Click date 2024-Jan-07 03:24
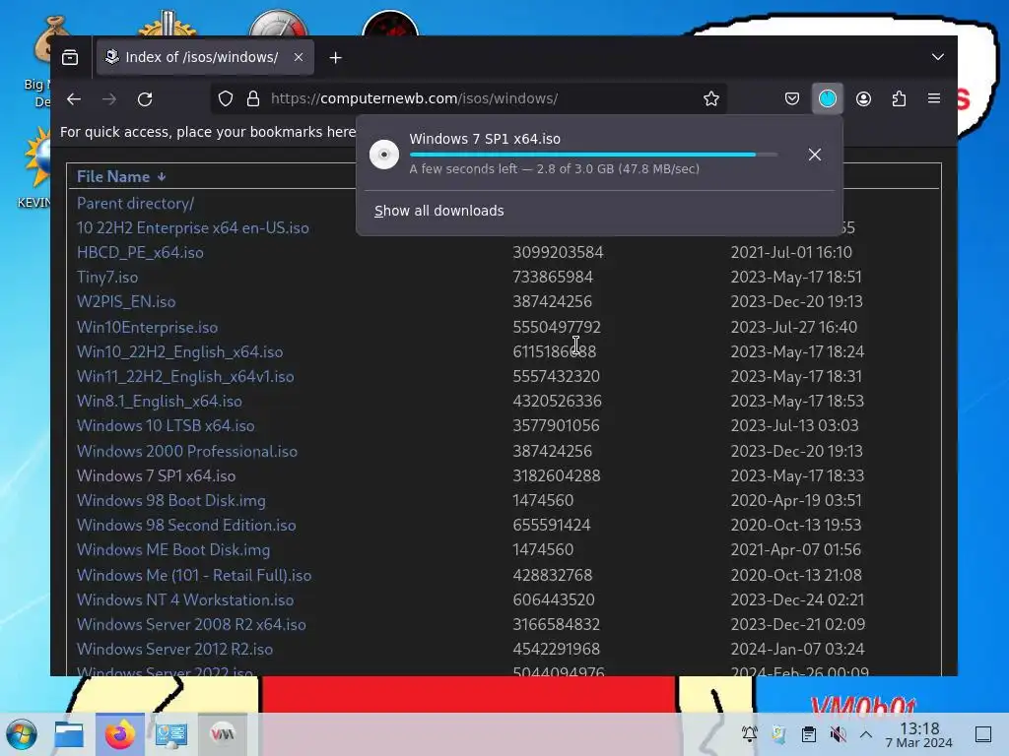This screenshot has width=1009, height=756. 797,650
